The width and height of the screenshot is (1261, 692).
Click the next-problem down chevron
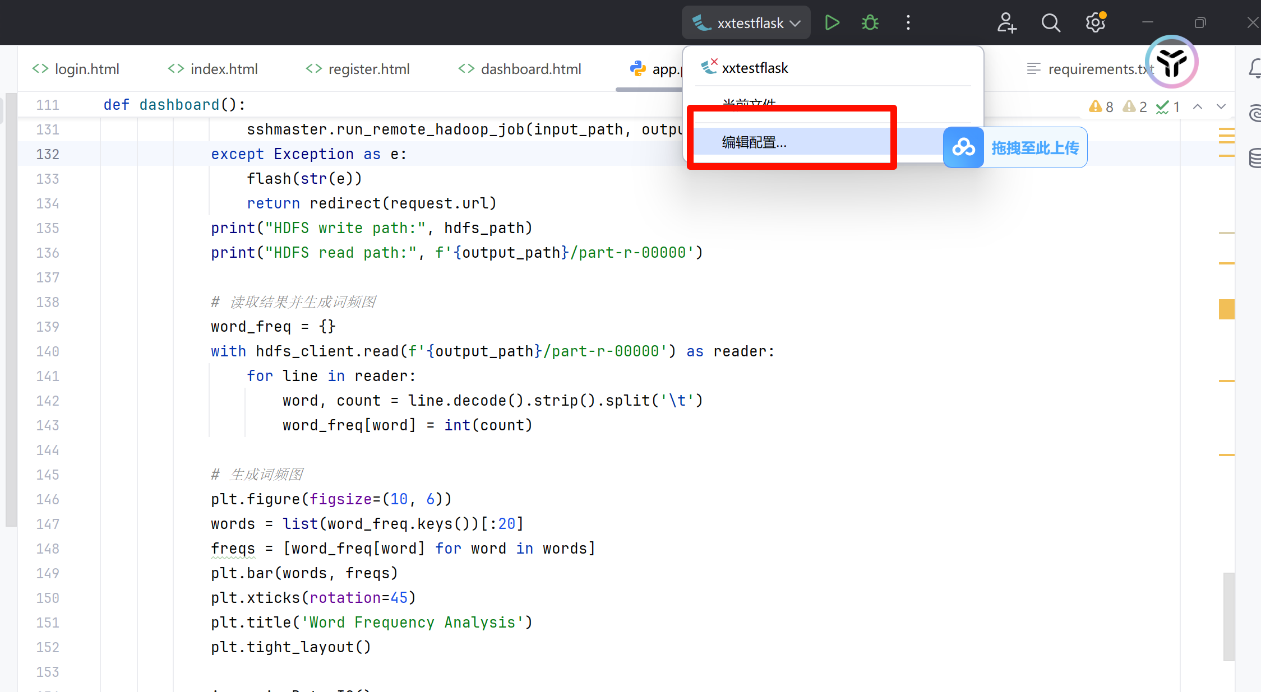1222,106
